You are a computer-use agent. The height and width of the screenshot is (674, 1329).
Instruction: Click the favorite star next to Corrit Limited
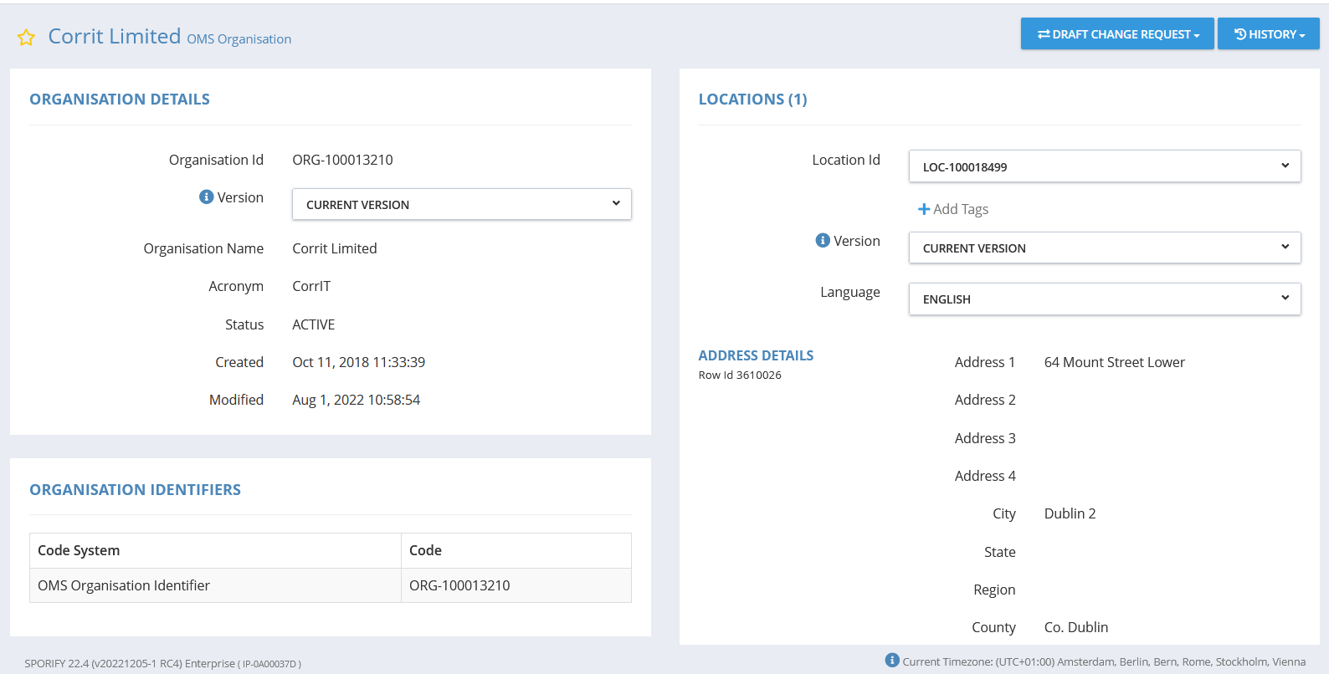coord(26,38)
